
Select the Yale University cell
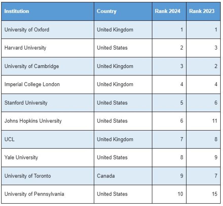click(21, 158)
